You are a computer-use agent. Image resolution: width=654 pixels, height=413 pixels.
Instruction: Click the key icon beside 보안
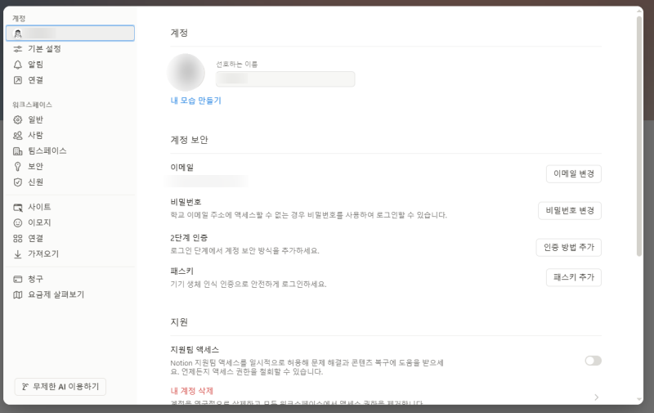click(17, 167)
